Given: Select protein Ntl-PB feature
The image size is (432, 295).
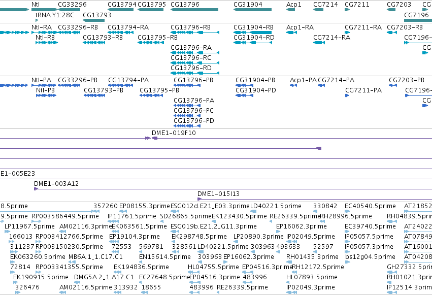Looking at the screenshot, I should pyautogui.click(x=46, y=95).
